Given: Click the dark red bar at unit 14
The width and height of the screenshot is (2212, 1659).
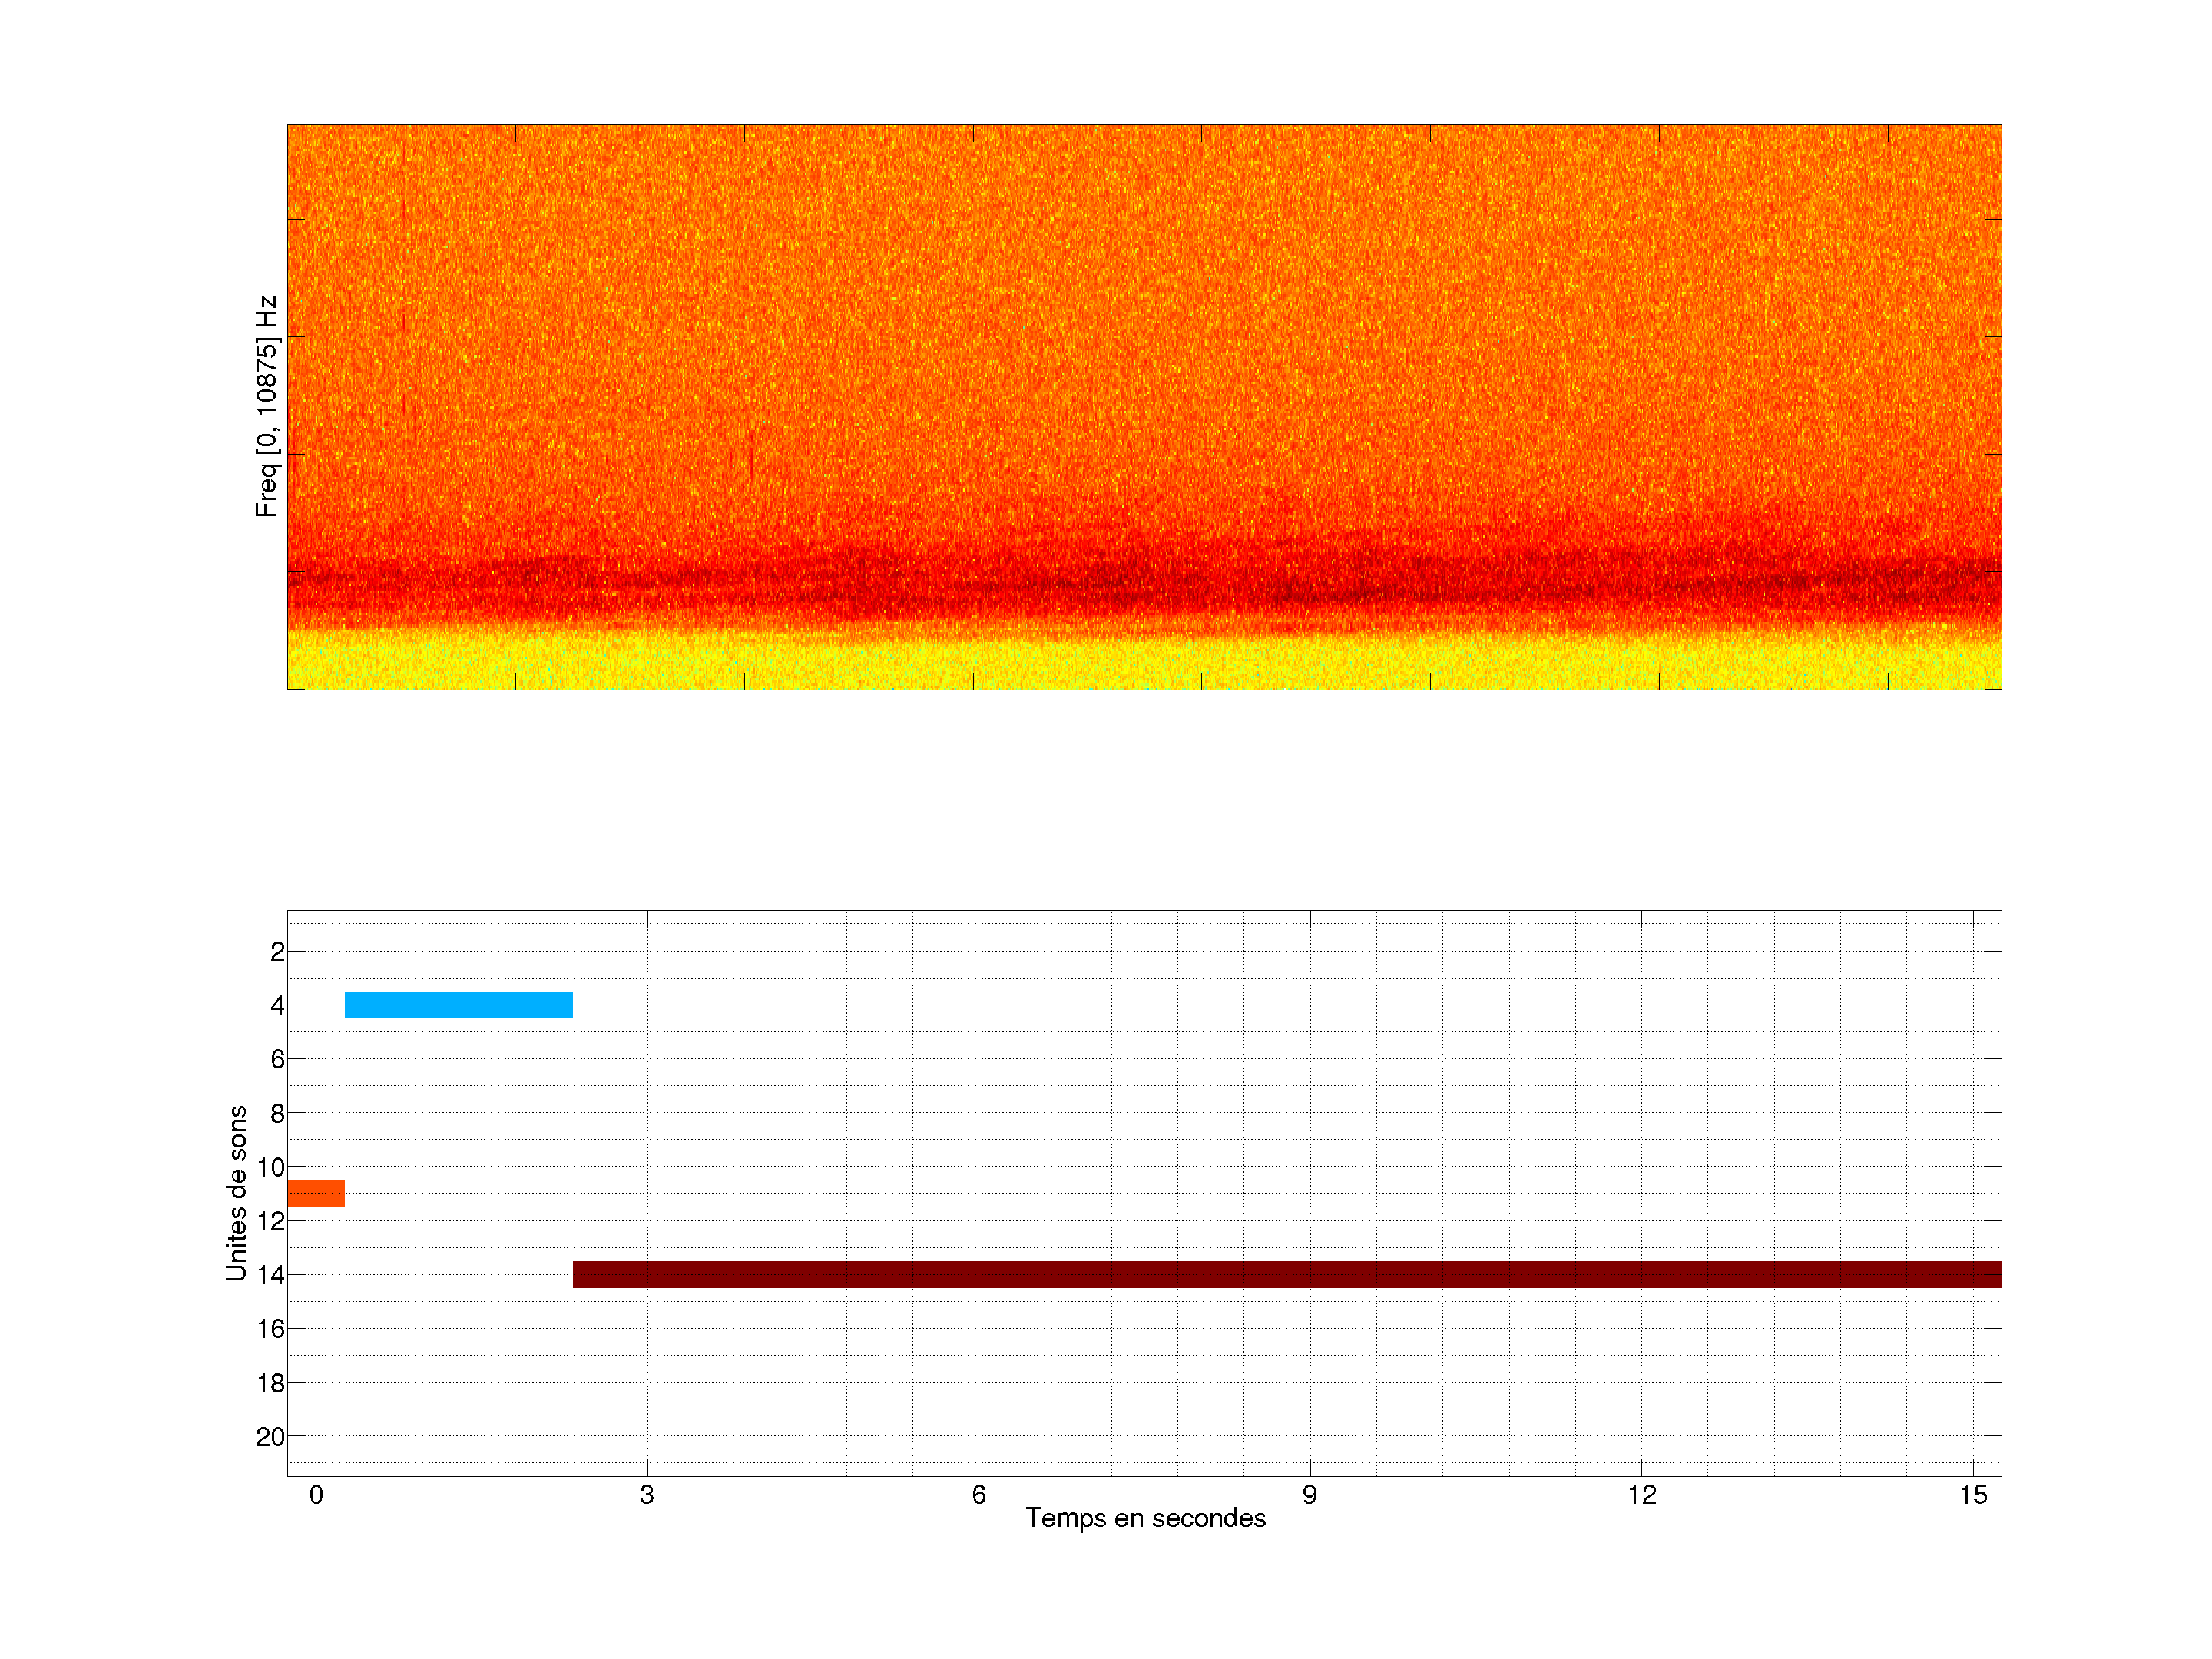Looking at the screenshot, I should coord(1286,1274).
